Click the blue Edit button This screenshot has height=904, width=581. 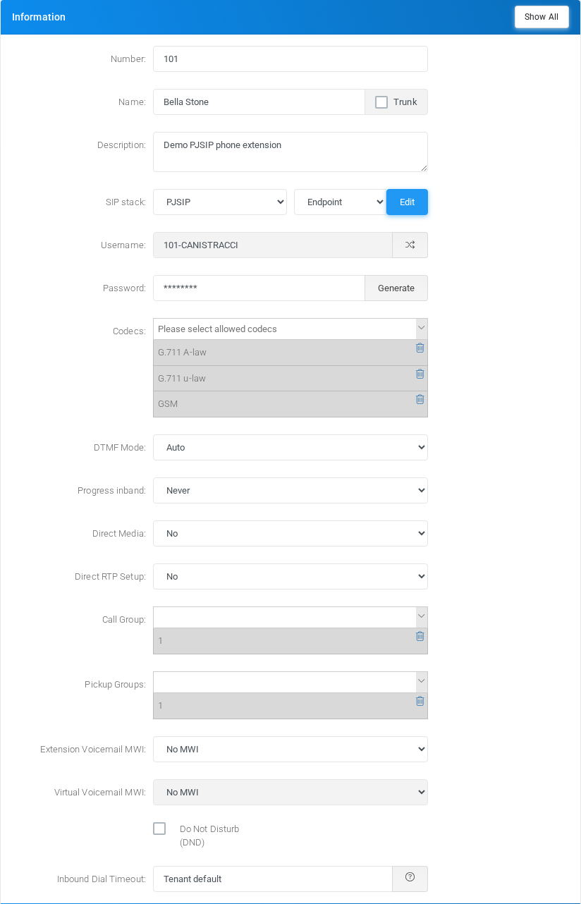pos(407,202)
